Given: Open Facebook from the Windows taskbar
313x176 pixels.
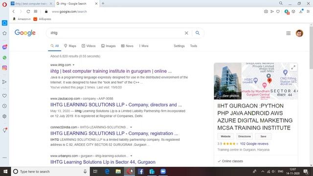Looking at the screenshot, I should (141, 172).
